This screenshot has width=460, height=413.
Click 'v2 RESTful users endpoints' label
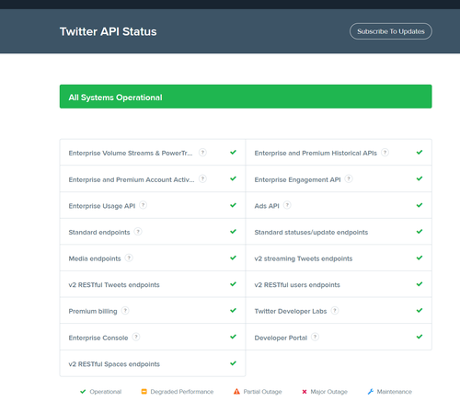coord(297,285)
